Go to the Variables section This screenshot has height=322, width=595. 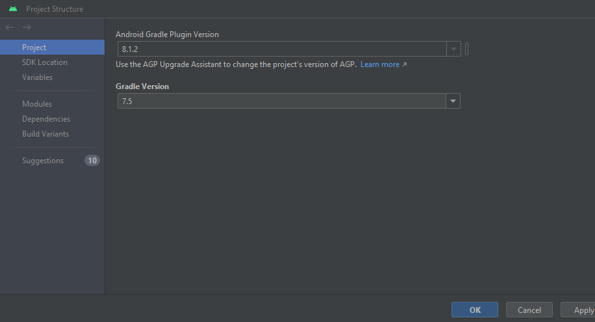click(x=38, y=77)
